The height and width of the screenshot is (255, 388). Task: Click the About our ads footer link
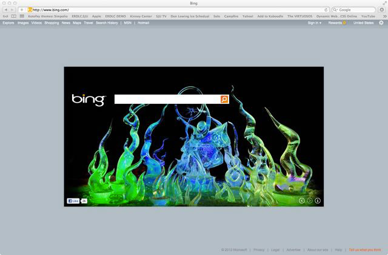(x=318, y=250)
